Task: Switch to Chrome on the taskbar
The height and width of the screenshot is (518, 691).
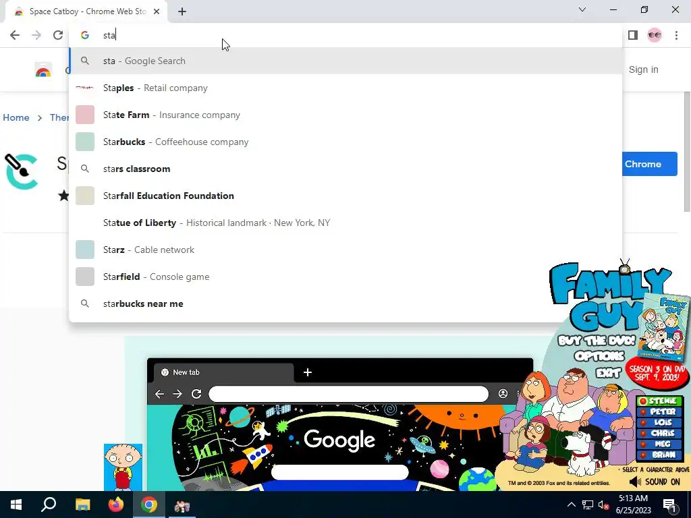Action: [x=149, y=505]
